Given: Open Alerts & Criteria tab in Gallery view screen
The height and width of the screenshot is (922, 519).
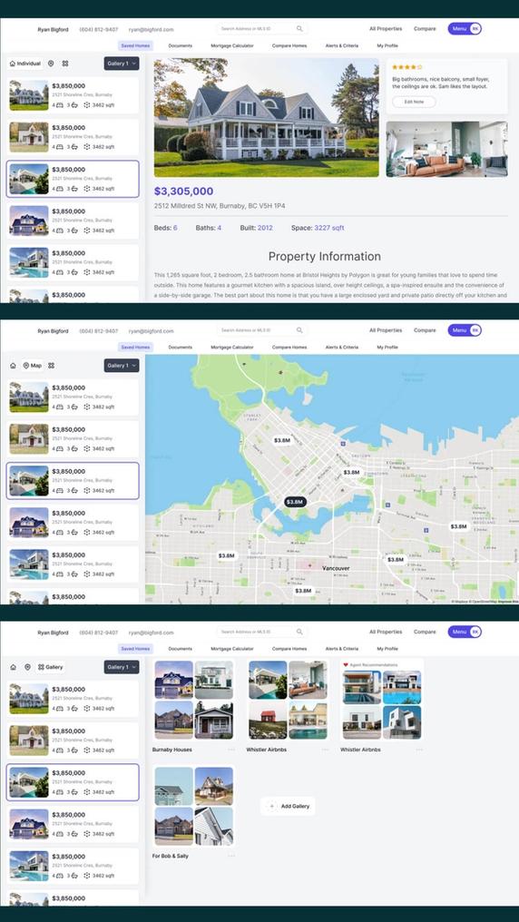Looking at the screenshot, I should click(x=341, y=649).
